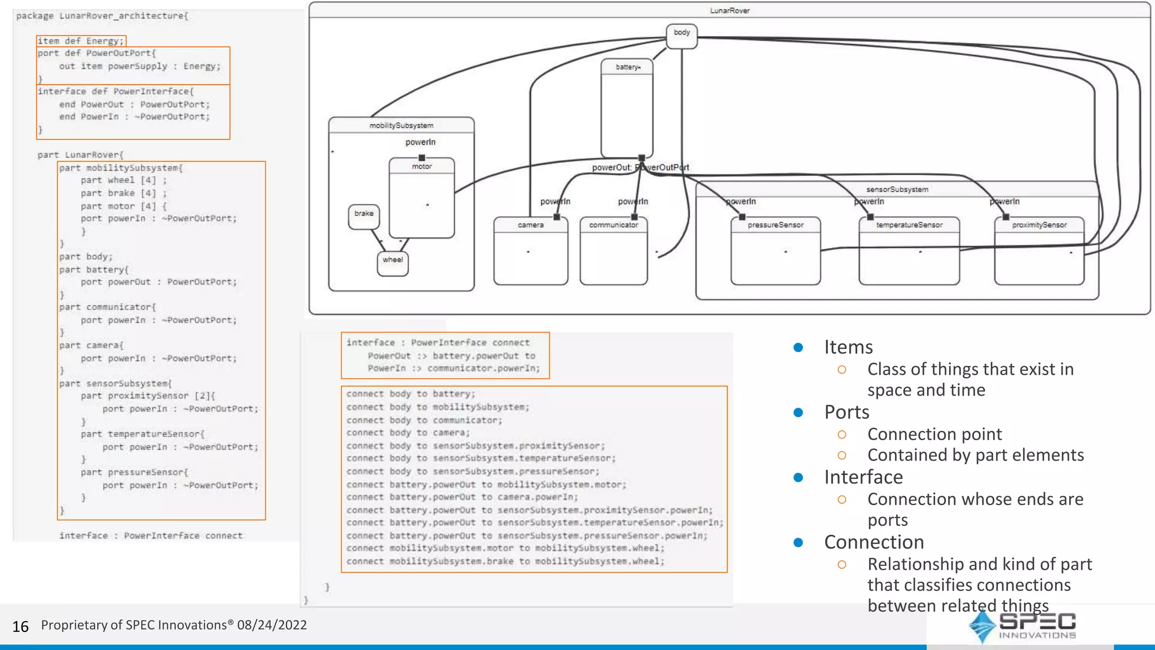Screen dimensions: 1155x650
Task: Click the slide number 16
Action: pyautogui.click(x=20, y=626)
